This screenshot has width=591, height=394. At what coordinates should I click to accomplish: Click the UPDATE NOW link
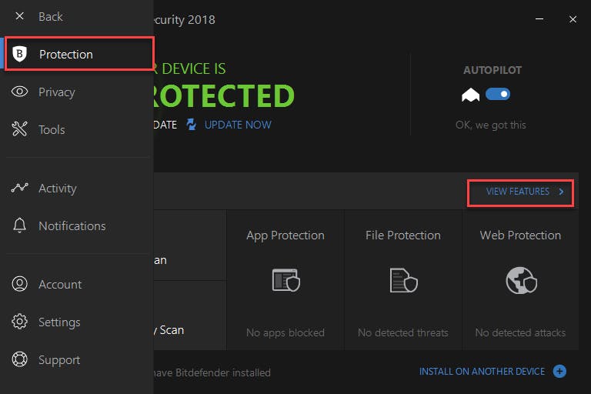pos(238,125)
